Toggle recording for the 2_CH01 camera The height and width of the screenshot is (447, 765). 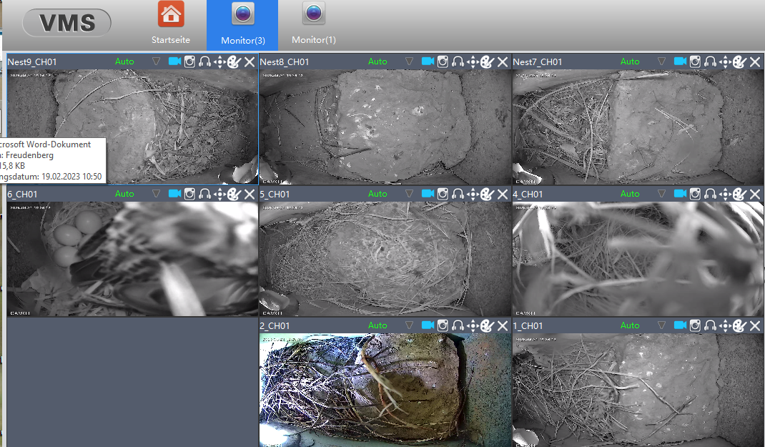tap(428, 325)
